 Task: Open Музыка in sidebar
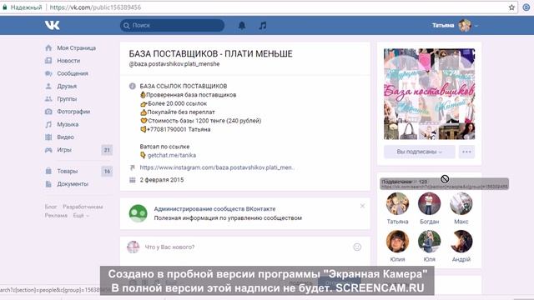click(x=68, y=124)
